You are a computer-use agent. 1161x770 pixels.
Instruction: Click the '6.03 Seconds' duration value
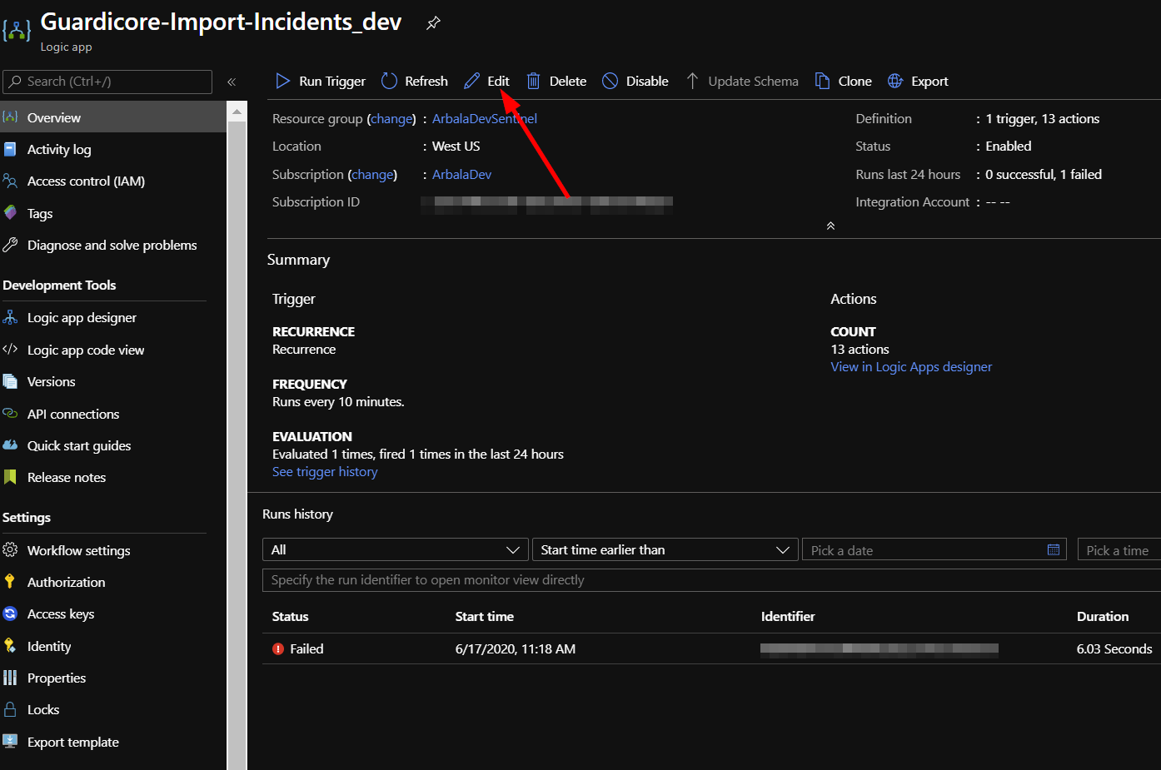[x=1114, y=648]
